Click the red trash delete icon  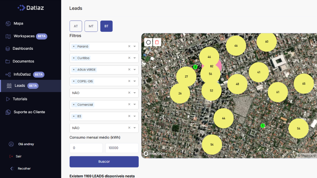point(157,42)
